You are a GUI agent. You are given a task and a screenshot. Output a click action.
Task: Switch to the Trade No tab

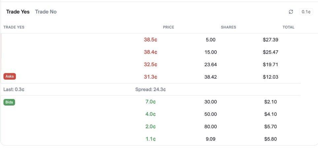click(46, 12)
